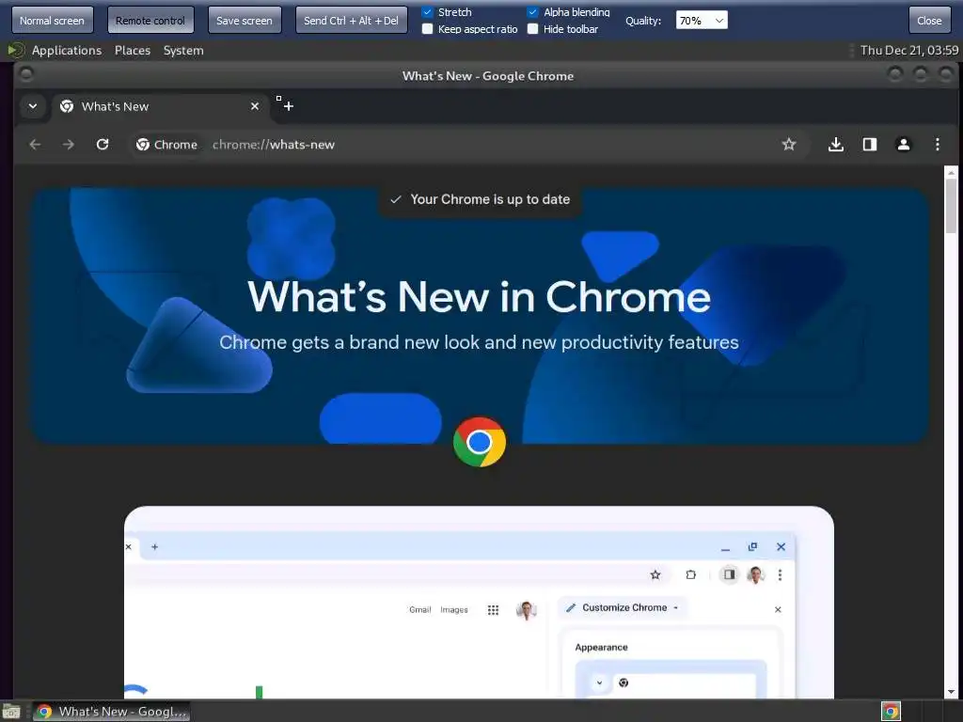Click the Images link in preview
This screenshot has width=963, height=722.
pos(454,609)
